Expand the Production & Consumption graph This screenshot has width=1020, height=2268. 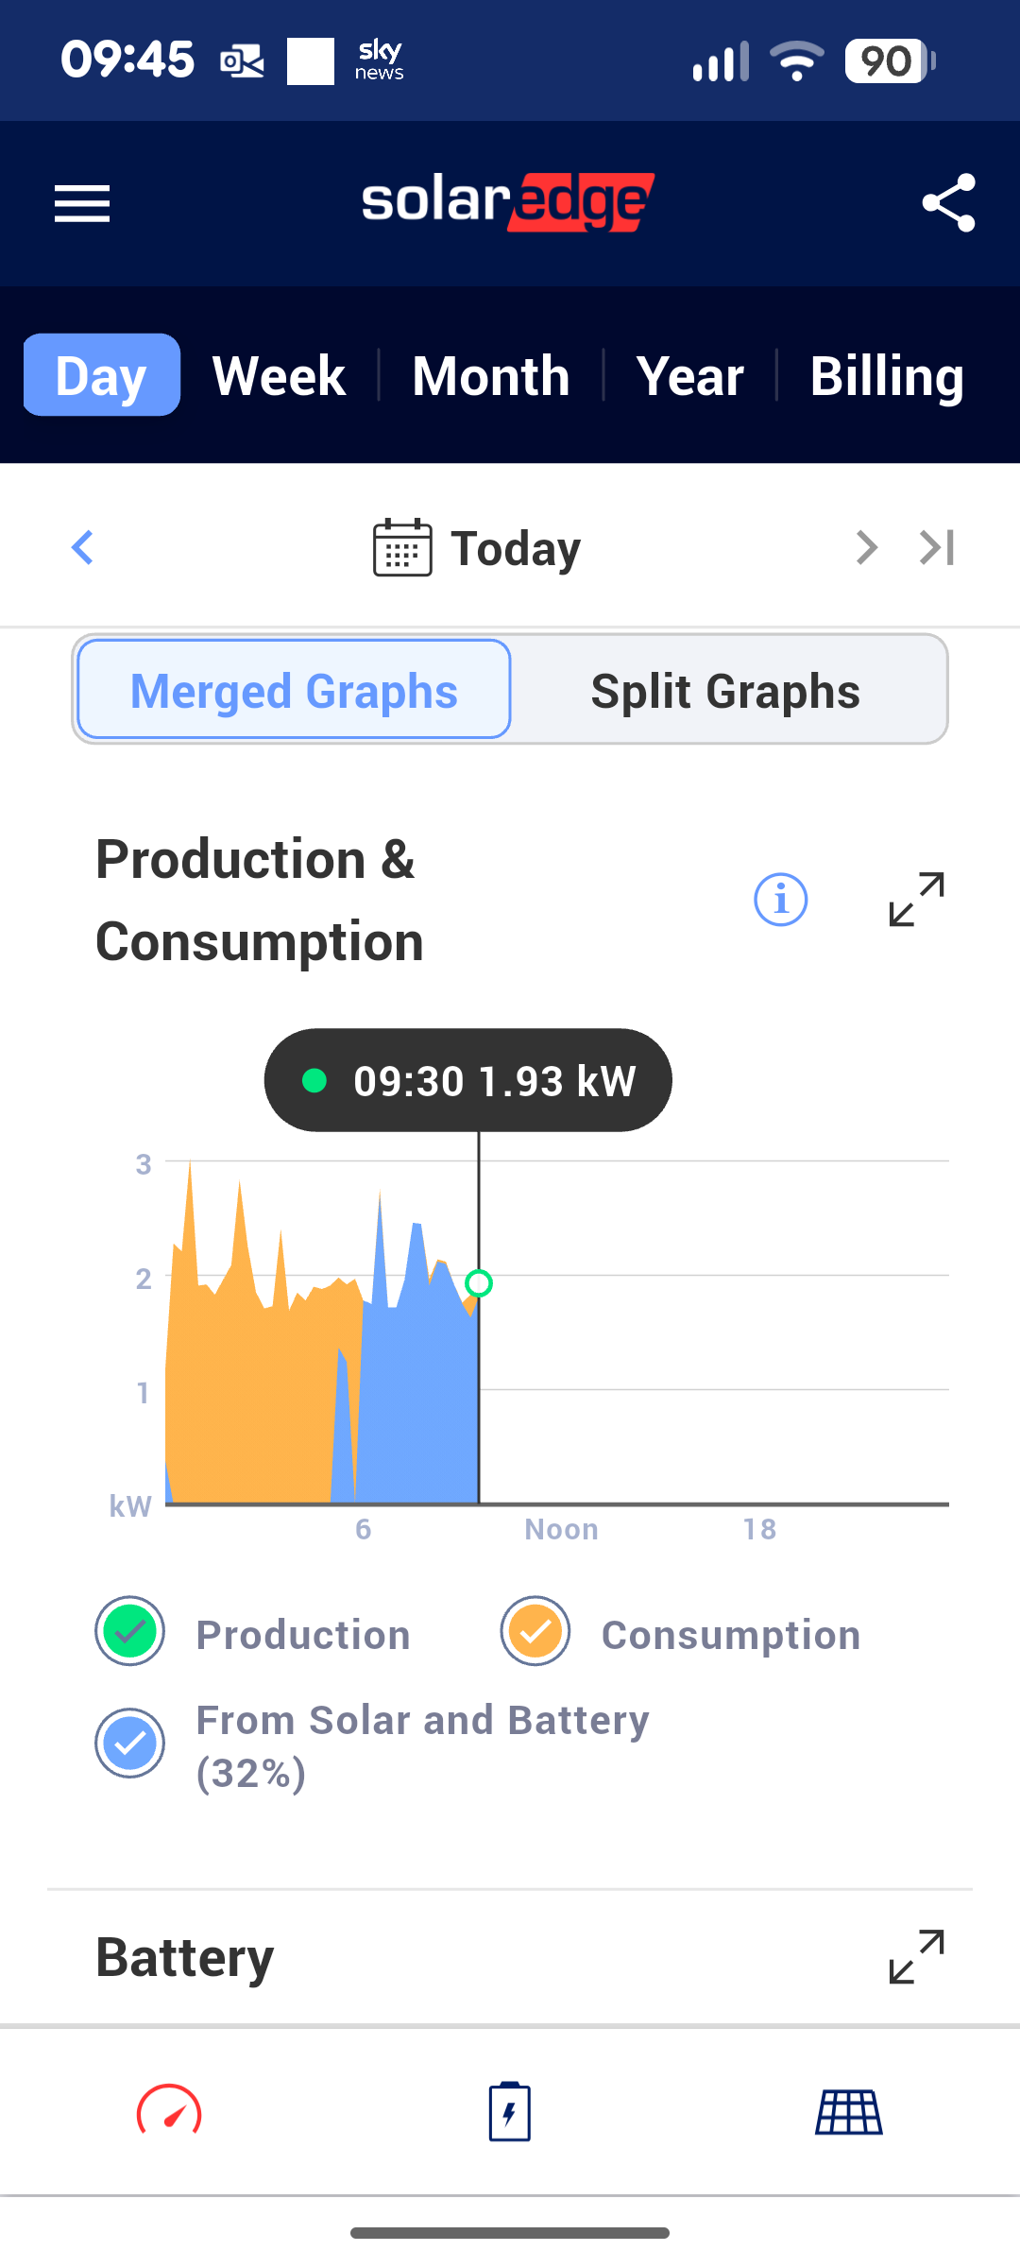point(916,900)
